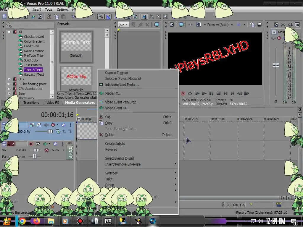Click Preview on External Monitor icon in preview window
Viewport: 303px width, 227px height.
point(181,25)
